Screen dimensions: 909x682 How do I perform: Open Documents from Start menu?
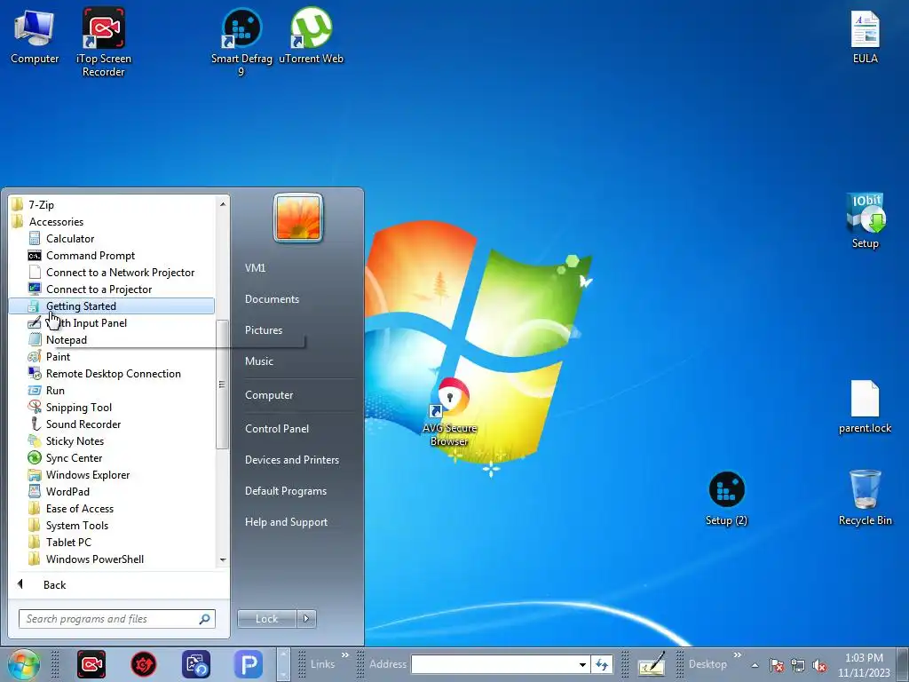click(272, 299)
